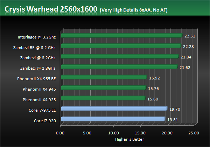The image size is (210, 147).
Task: Select the Zambezi @ 3.2GHz bar
Action: 120,56
